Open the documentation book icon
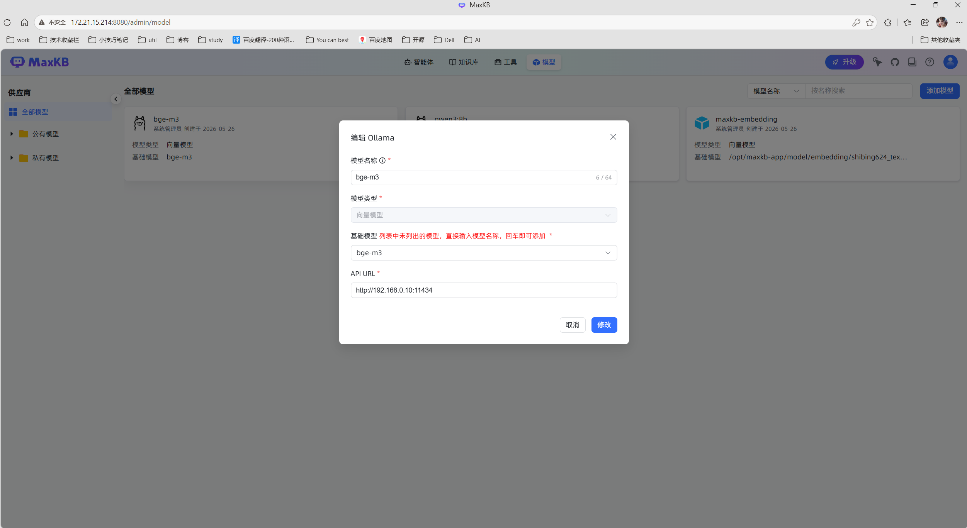967x528 pixels. point(912,62)
